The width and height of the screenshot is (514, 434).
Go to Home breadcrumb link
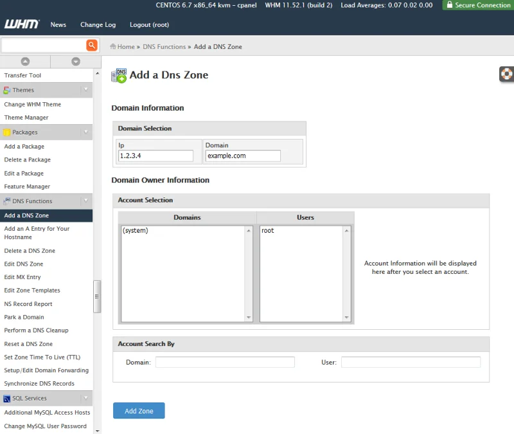click(126, 46)
